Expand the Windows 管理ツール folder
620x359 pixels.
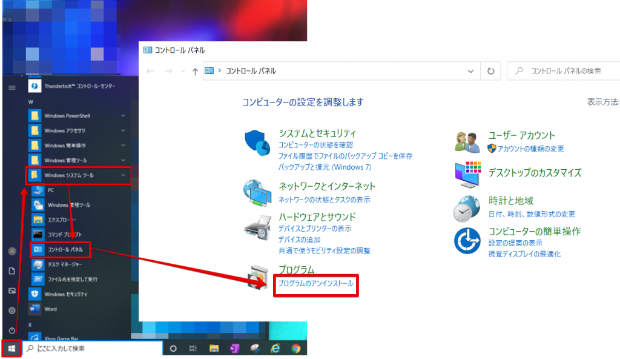click(x=79, y=161)
